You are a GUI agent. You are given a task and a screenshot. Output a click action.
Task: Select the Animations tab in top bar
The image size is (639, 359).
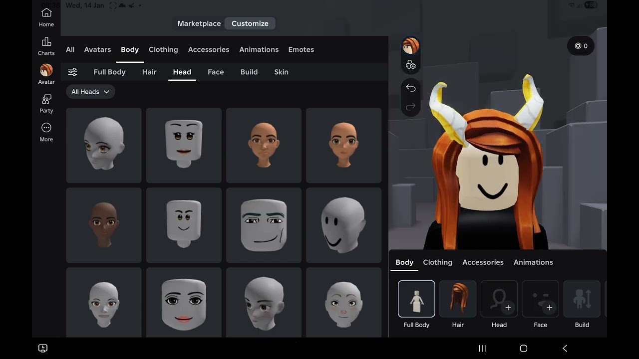pyautogui.click(x=259, y=49)
